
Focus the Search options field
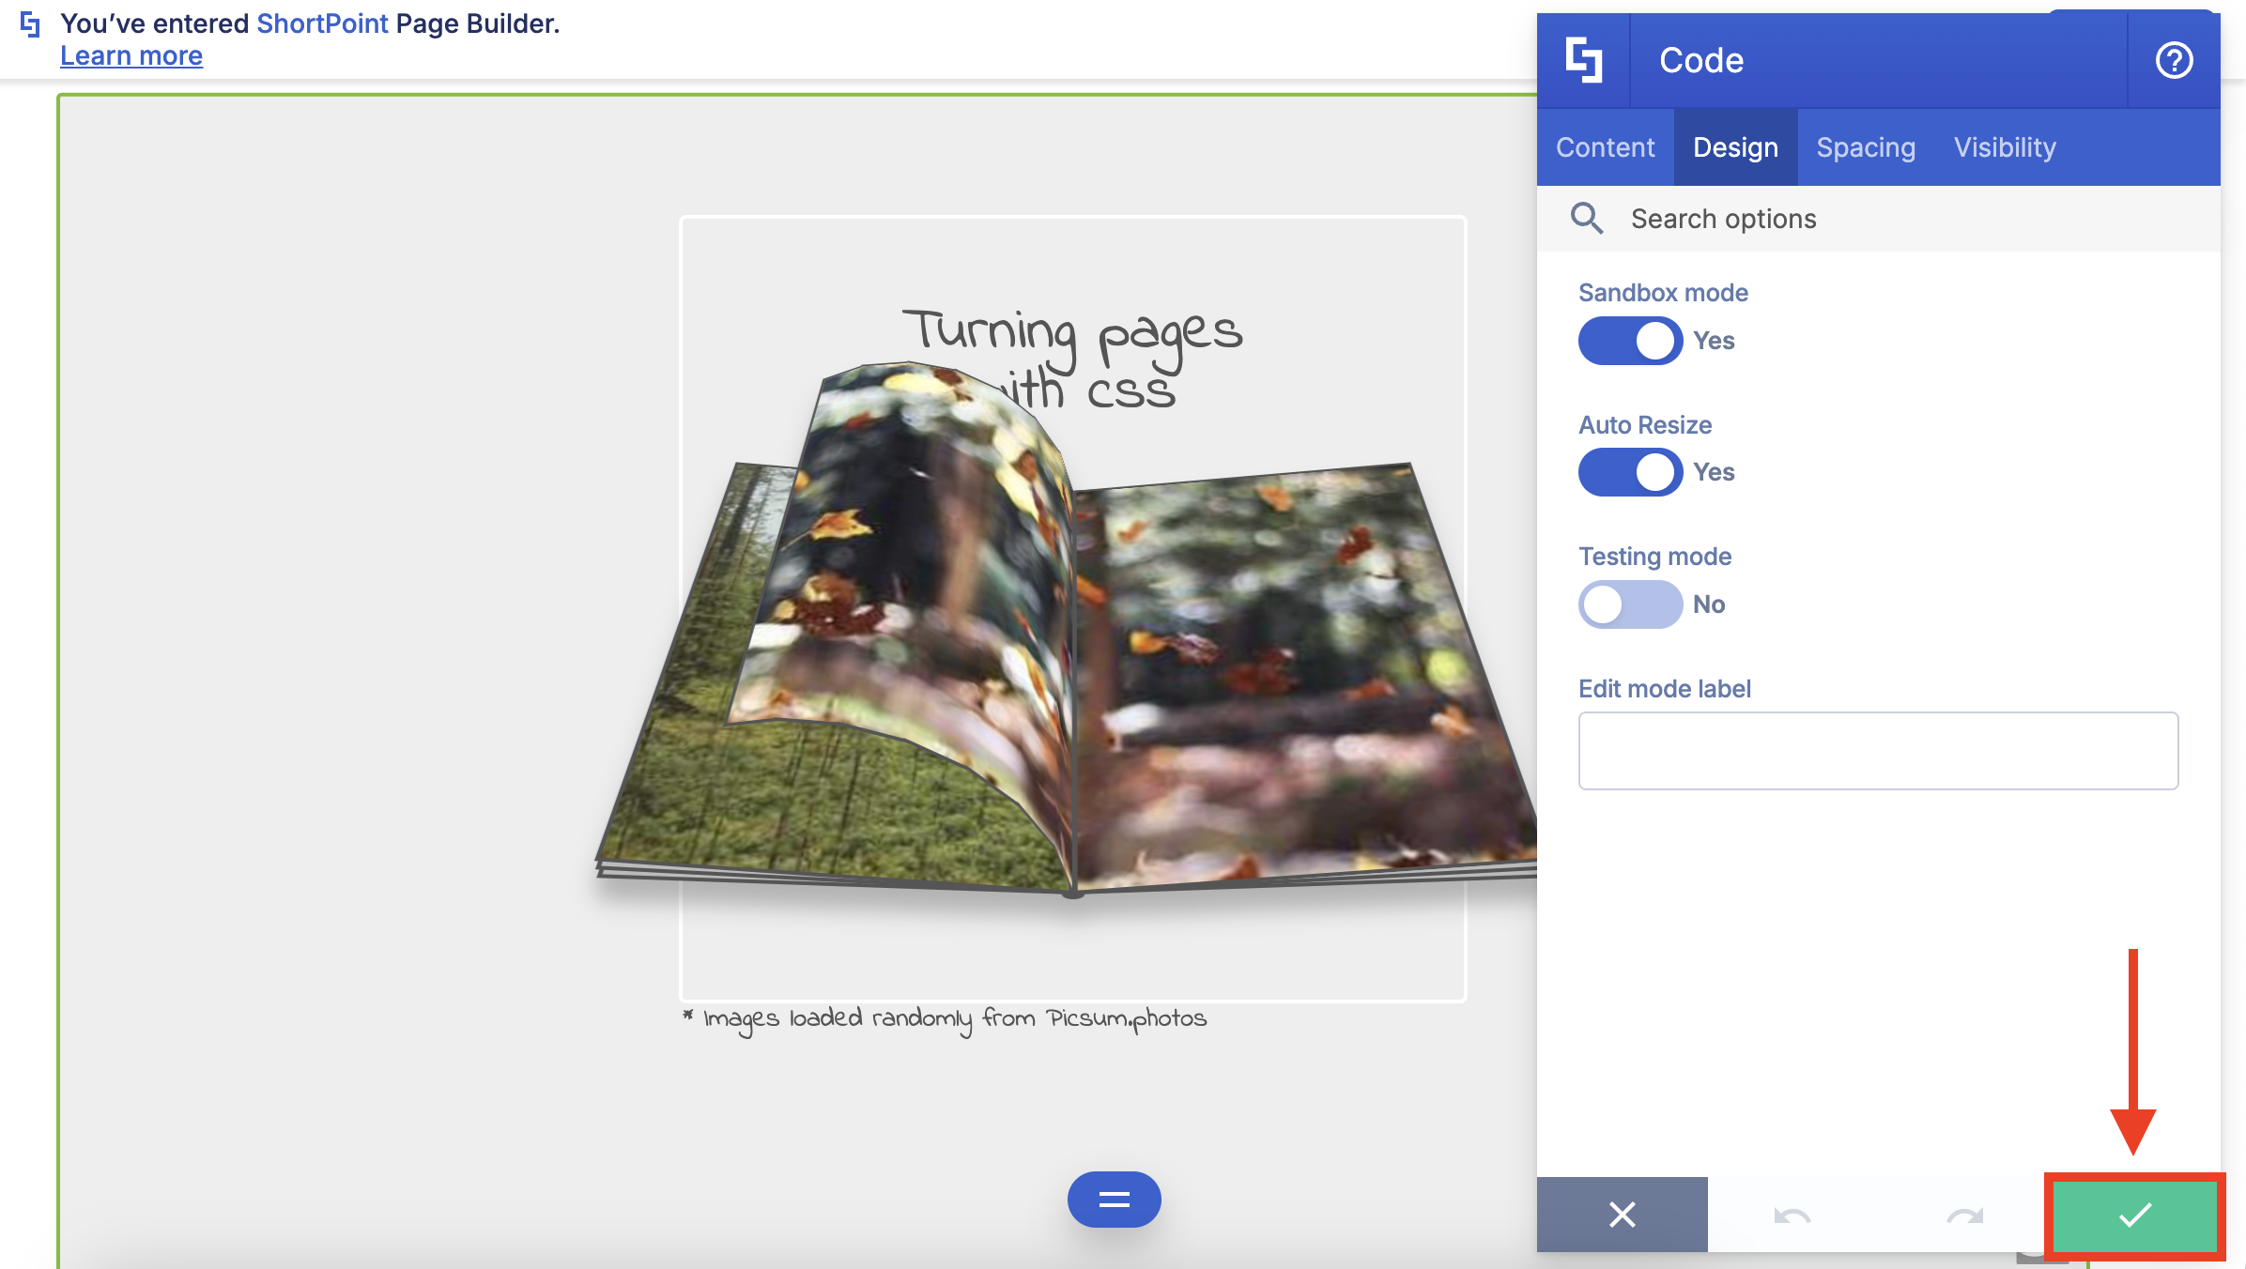tap(1906, 219)
